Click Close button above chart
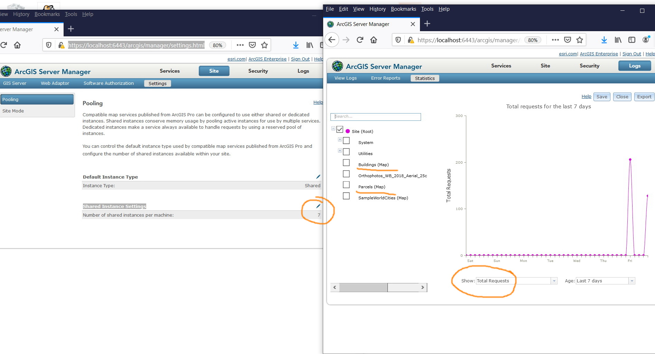 [622, 97]
